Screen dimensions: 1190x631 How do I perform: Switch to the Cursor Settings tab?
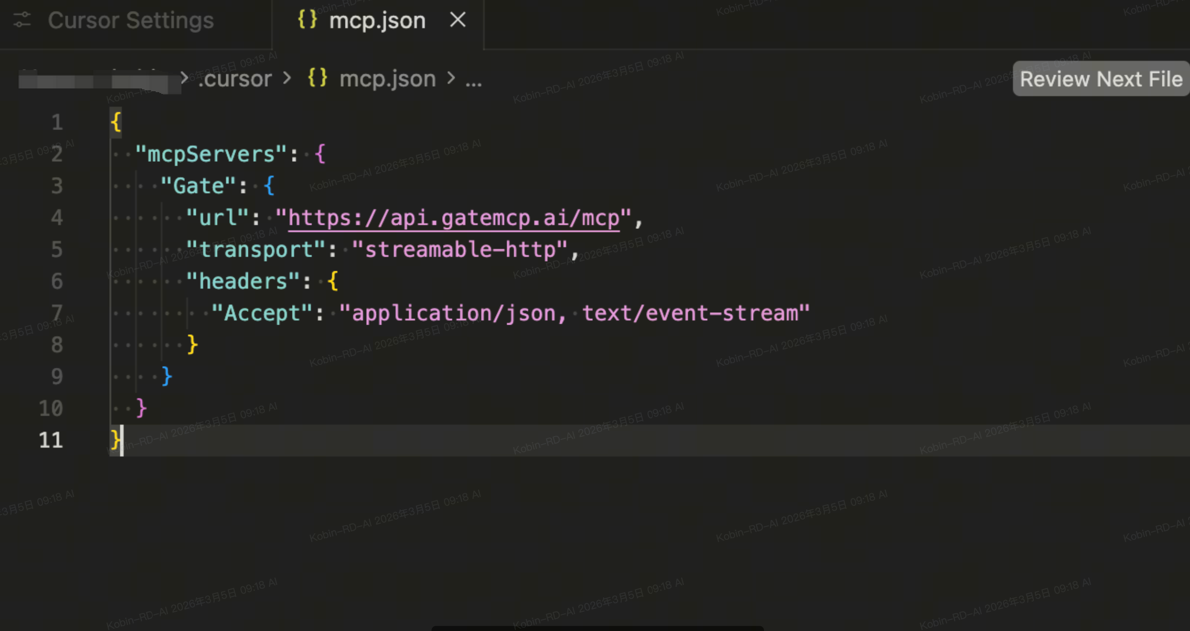coord(131,21)
